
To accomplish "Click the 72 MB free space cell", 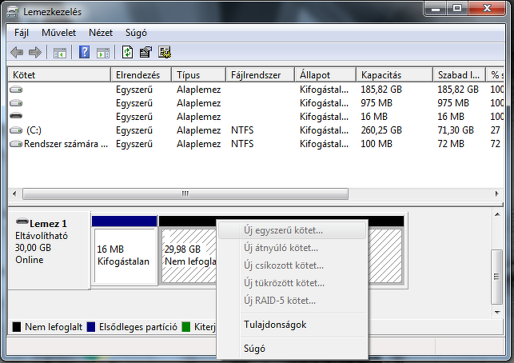I will 451,144.
